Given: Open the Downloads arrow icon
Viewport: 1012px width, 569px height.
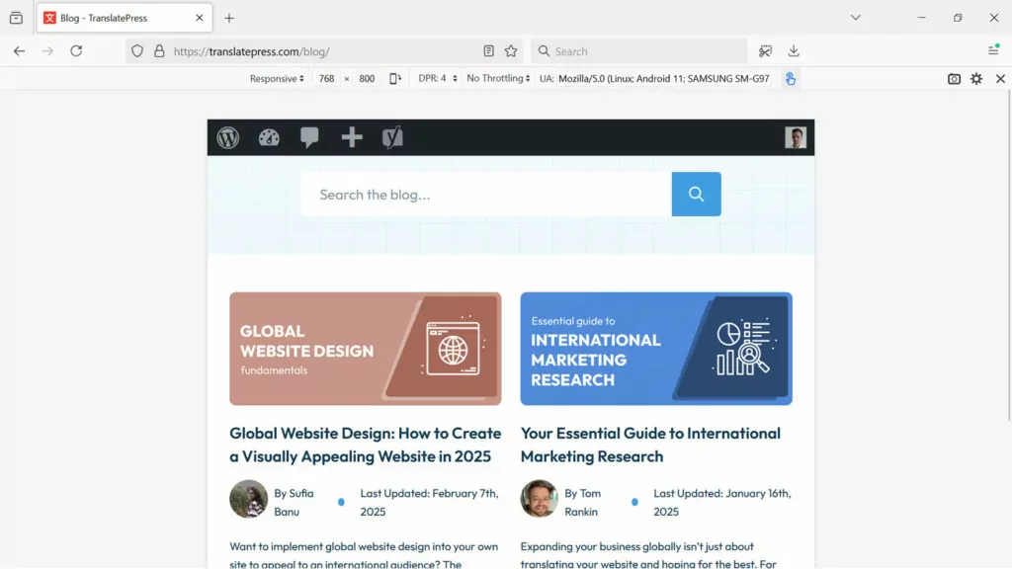Looking at the screenshot, I should [x=794, y=51].
